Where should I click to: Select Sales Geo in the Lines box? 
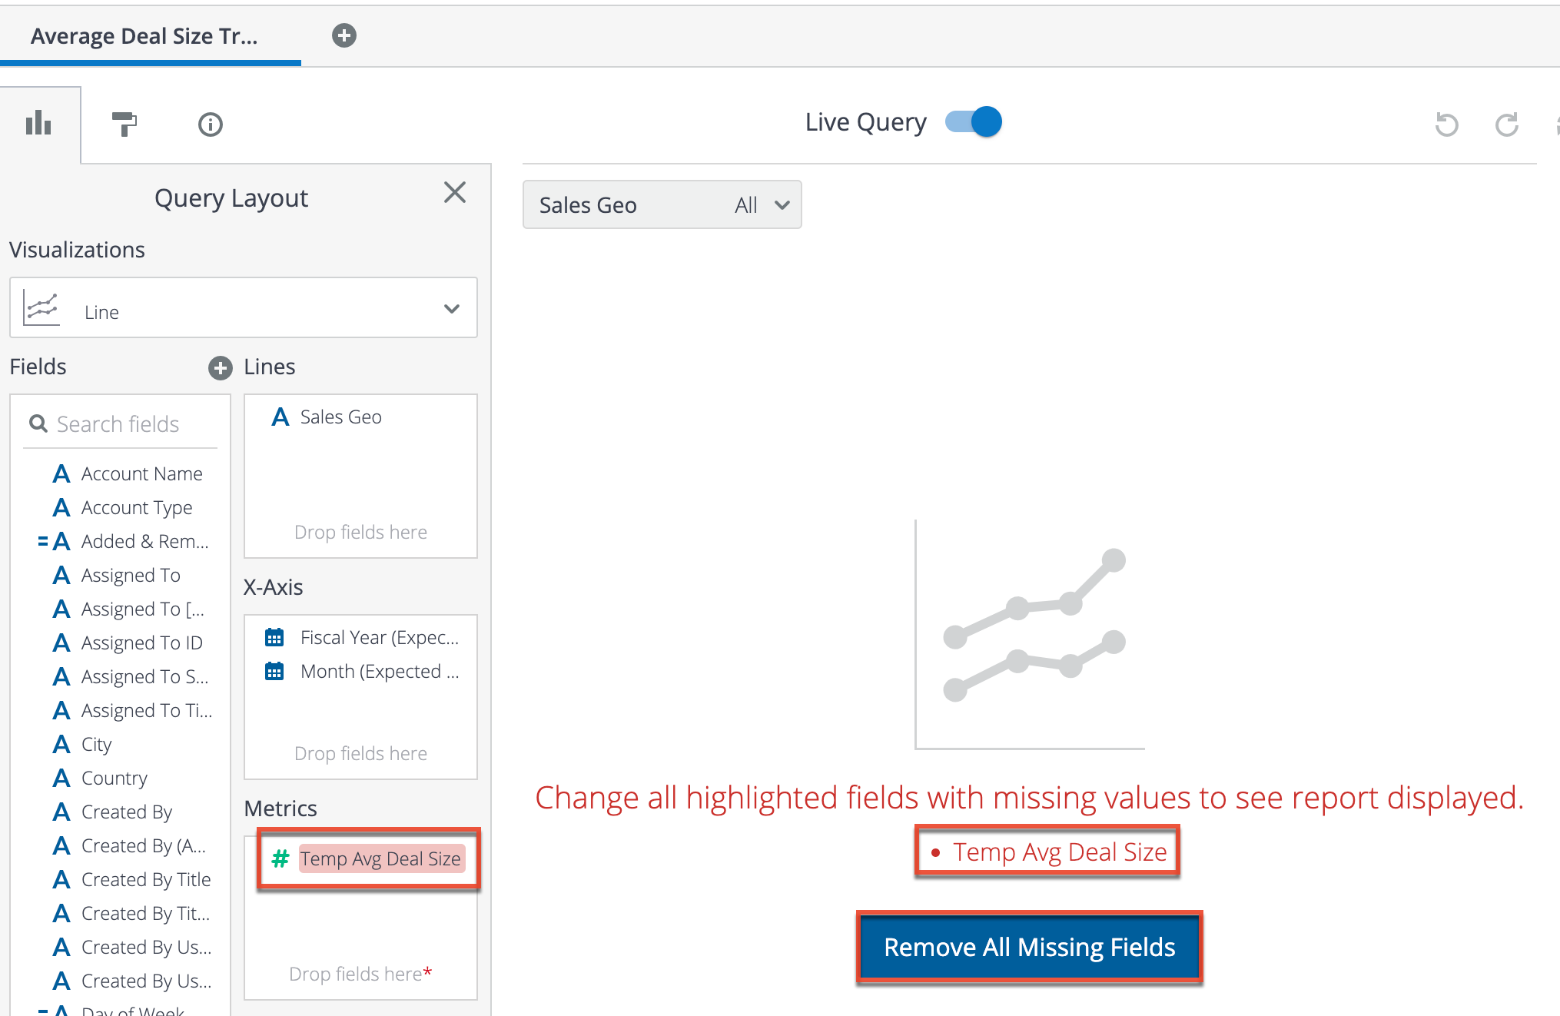point(340,417)
